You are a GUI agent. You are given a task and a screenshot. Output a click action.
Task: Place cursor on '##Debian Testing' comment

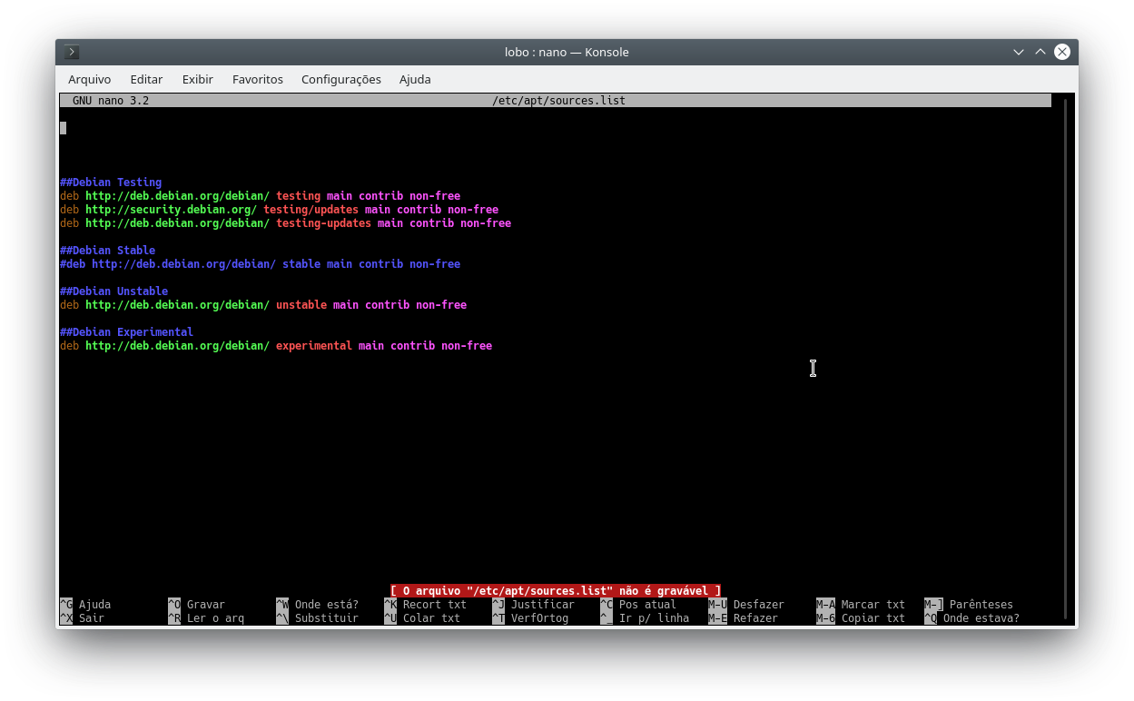click(111, 183)
